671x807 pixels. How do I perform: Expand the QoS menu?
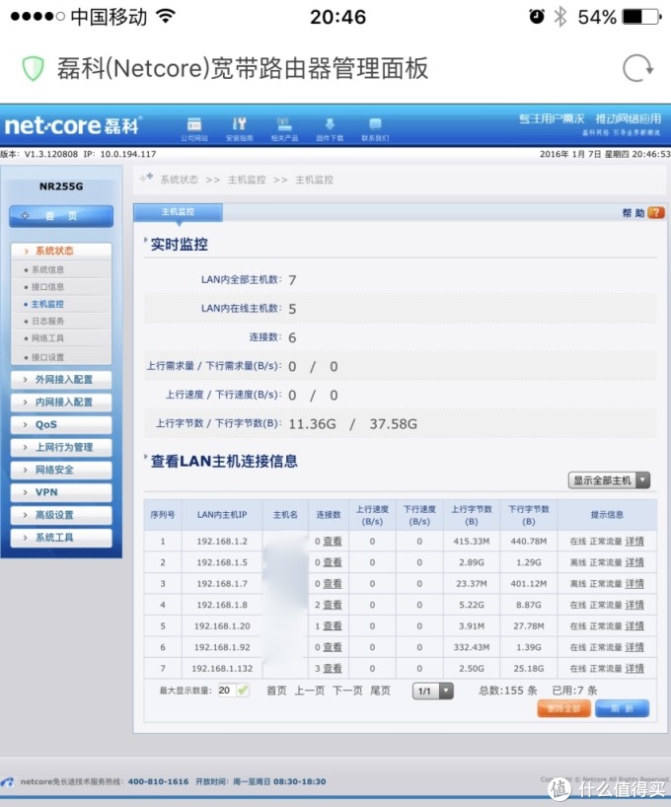tap(61, 424)
